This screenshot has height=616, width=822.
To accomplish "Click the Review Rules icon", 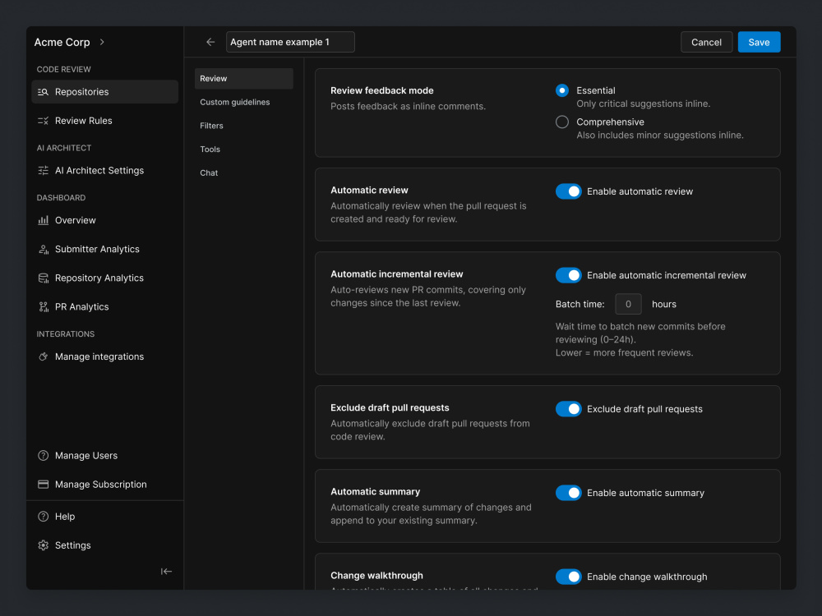I will (43, 121).
